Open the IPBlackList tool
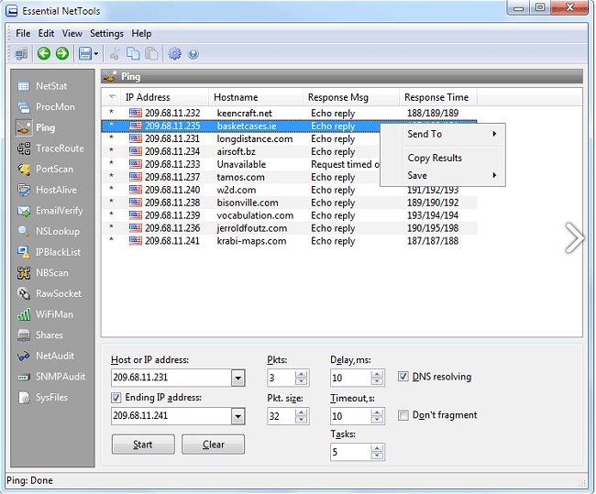This screenshot has height=494, width=596. tap(49, 252)
